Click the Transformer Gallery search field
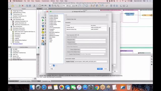Screen dimensions: 161x91 (x=21, y=79)
